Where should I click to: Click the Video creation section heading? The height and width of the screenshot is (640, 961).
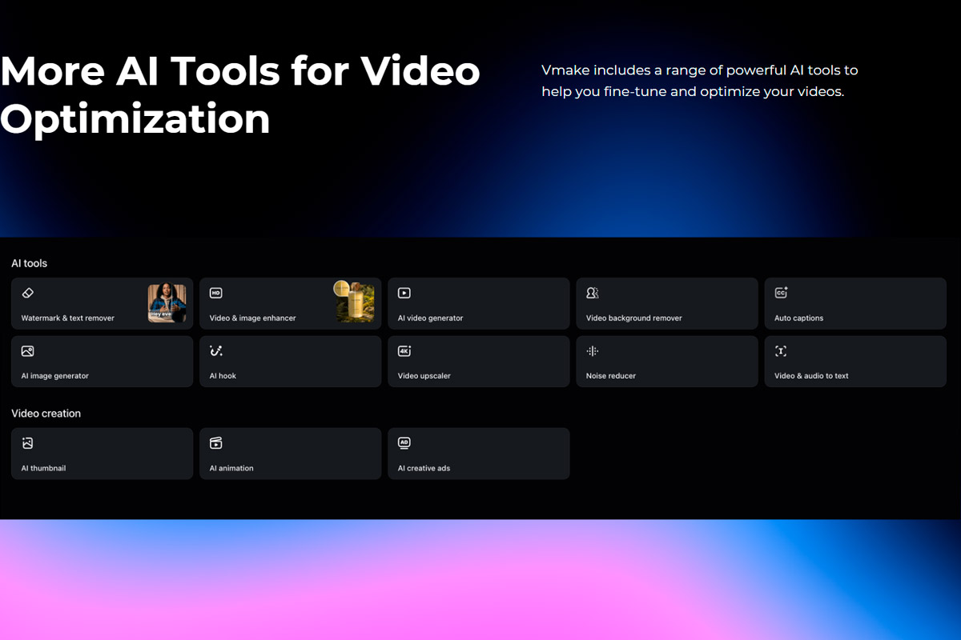click(46, 414)
